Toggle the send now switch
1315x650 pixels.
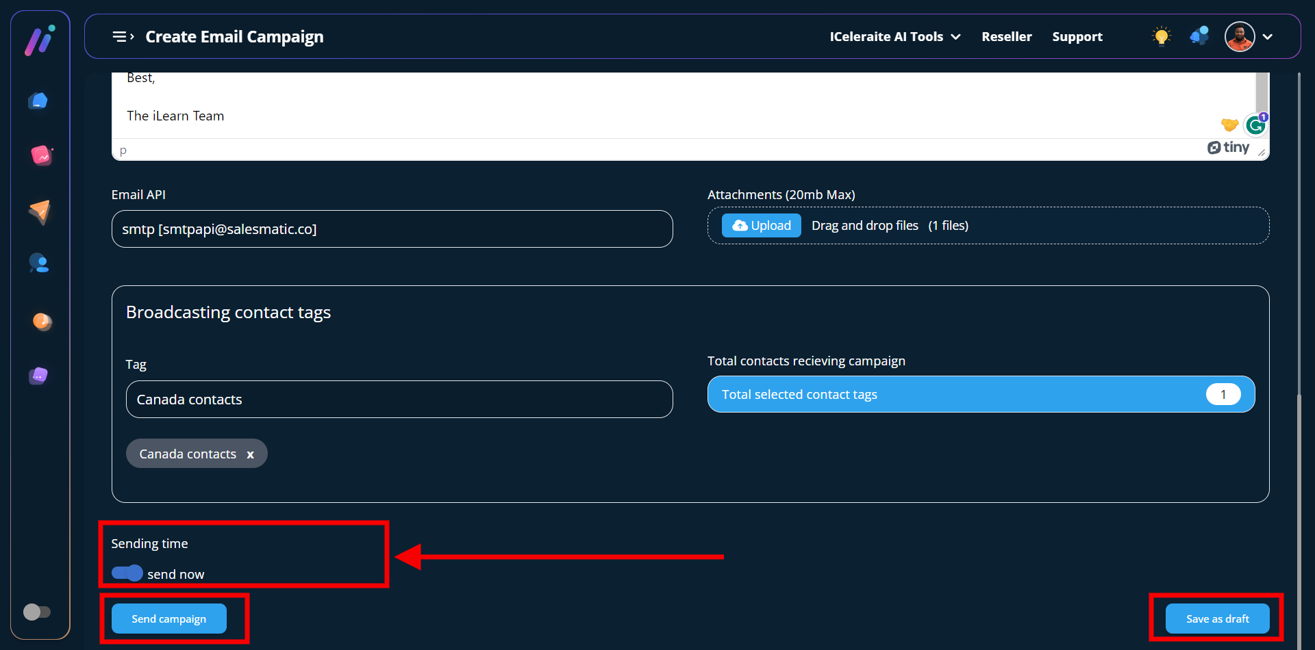[x=127, y=573]
